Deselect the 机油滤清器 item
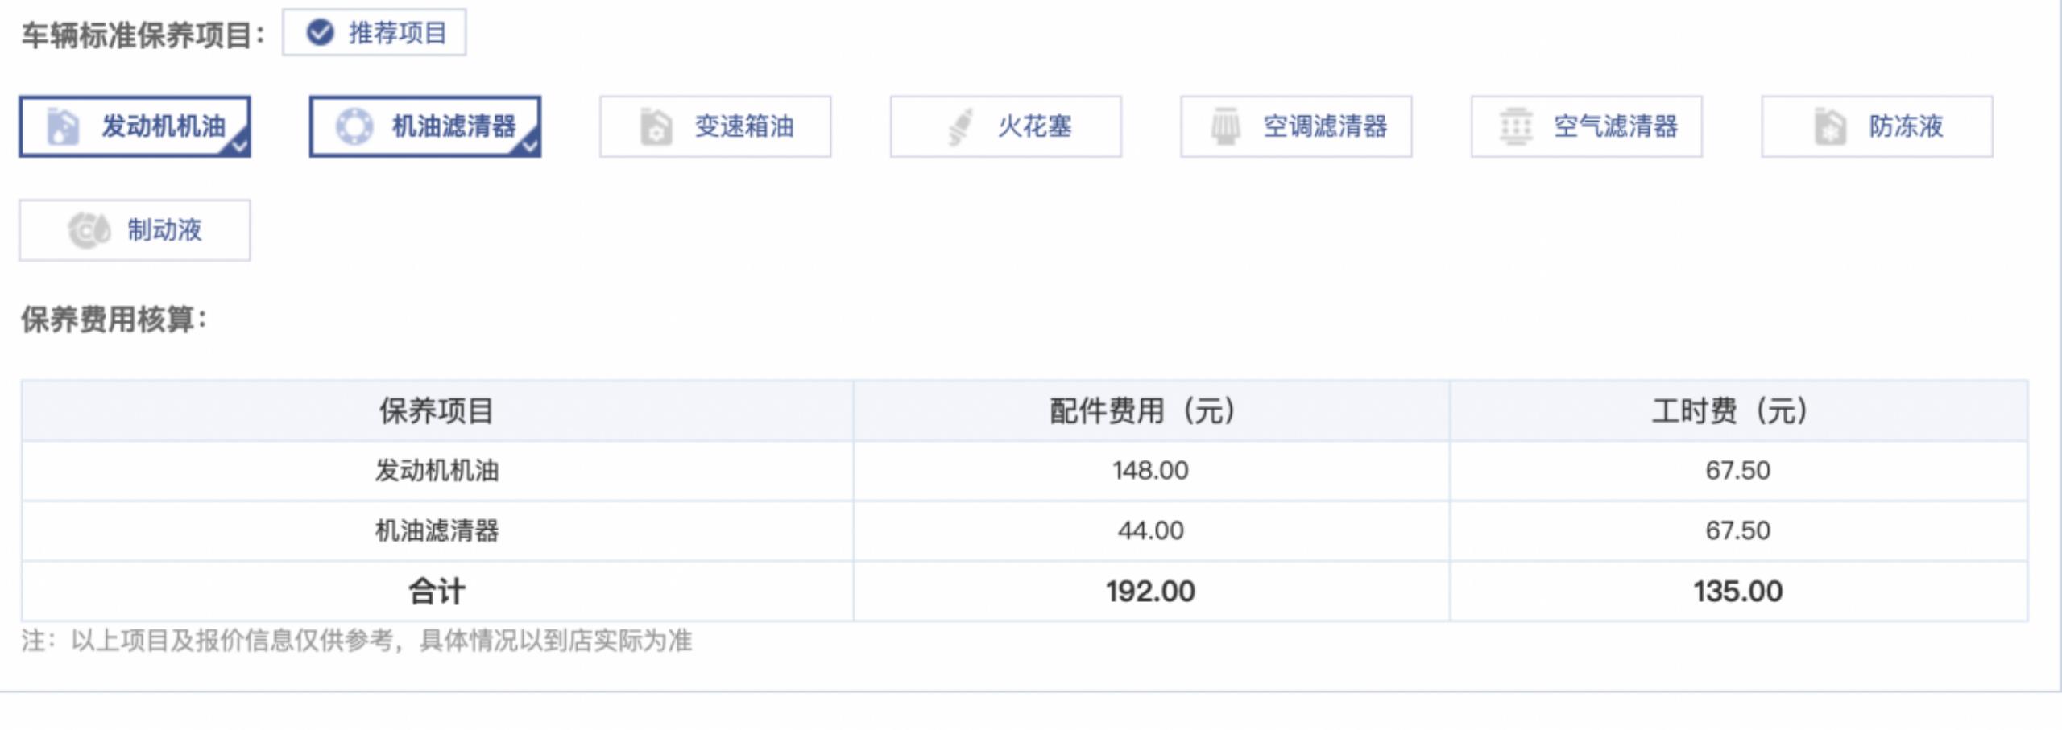Image resolution: width=2062 pixels, height=730 pixels. click(x=425, y=126)
